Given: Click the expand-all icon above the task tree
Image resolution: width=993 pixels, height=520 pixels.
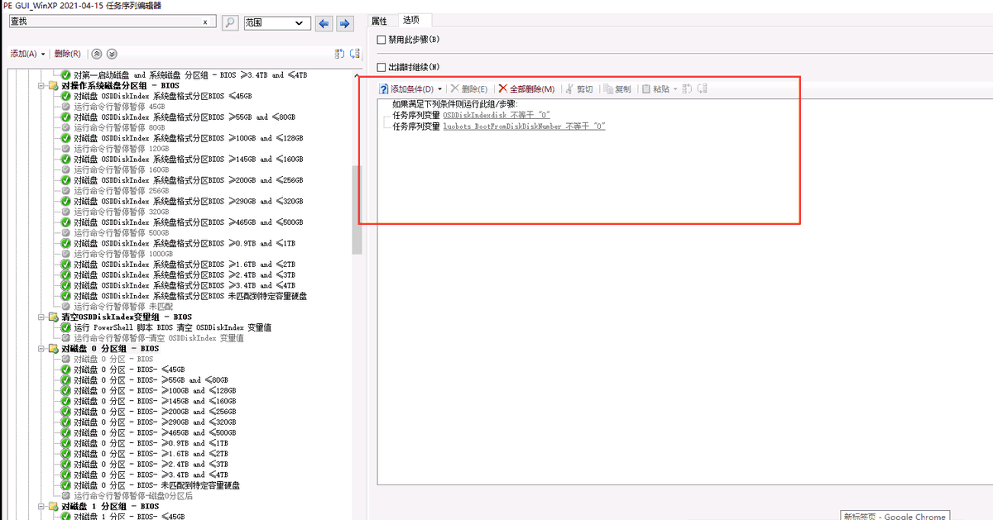Looking at the screenshot, I should (x=339, y=54).
